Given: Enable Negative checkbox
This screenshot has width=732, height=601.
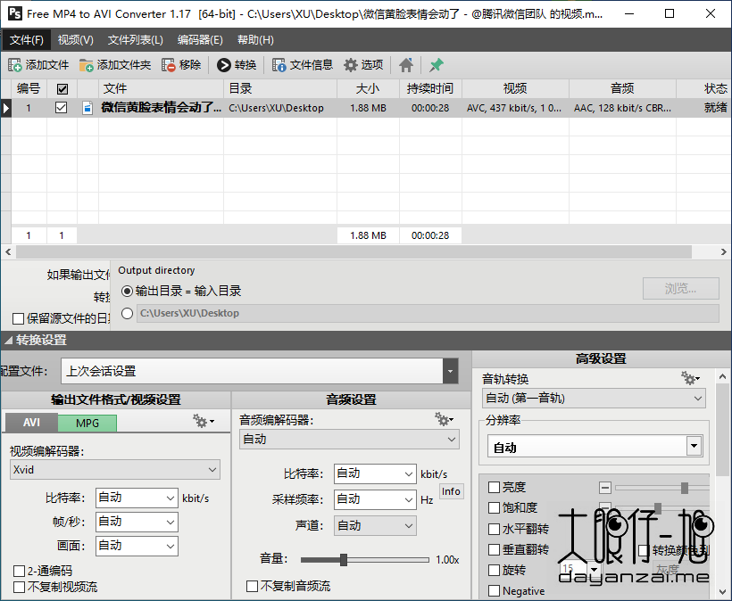Looking at the screenshot, I should click(494, 591).
